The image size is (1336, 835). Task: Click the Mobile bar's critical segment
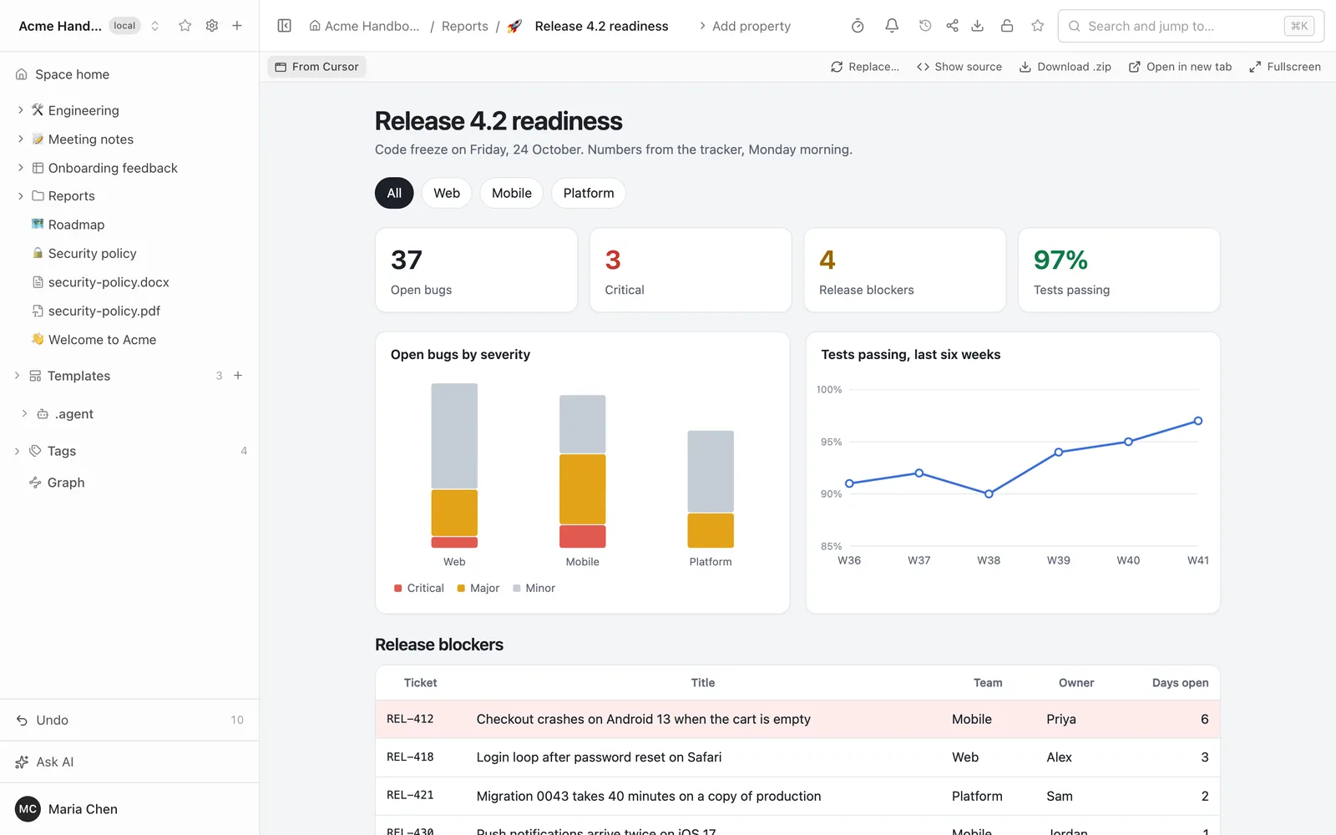click(x=582, y=536)
